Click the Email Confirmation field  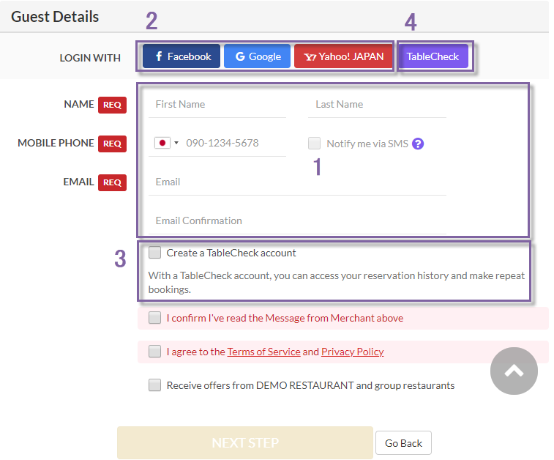pyautogui.click(x=296, y=220)
